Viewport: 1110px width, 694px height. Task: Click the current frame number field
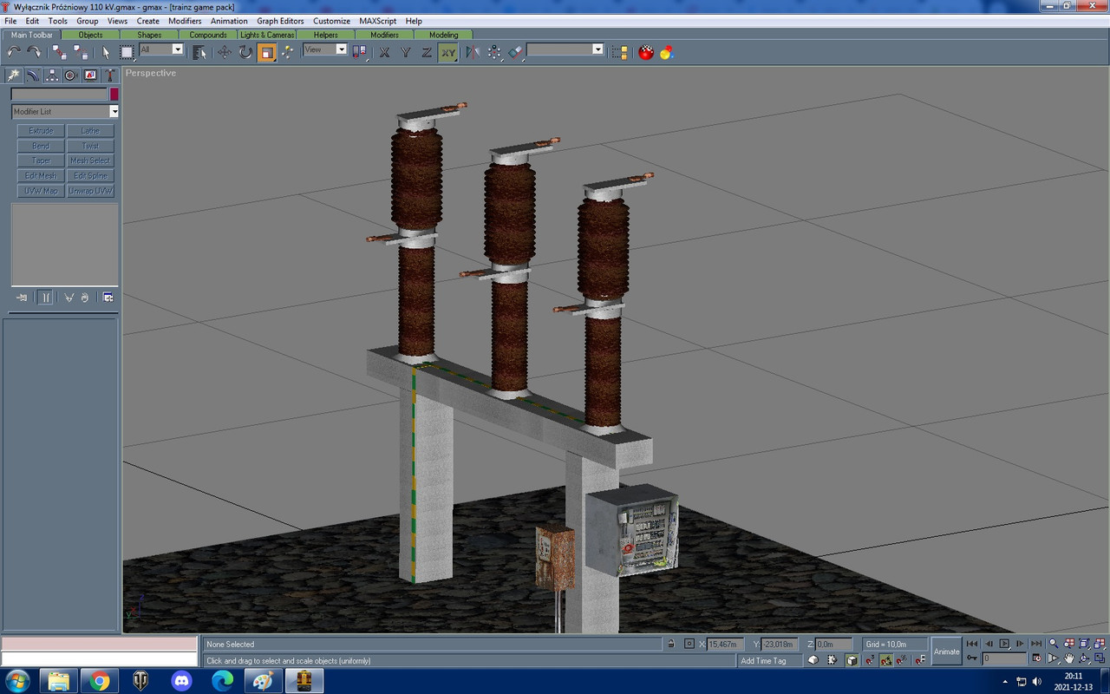1004,658
